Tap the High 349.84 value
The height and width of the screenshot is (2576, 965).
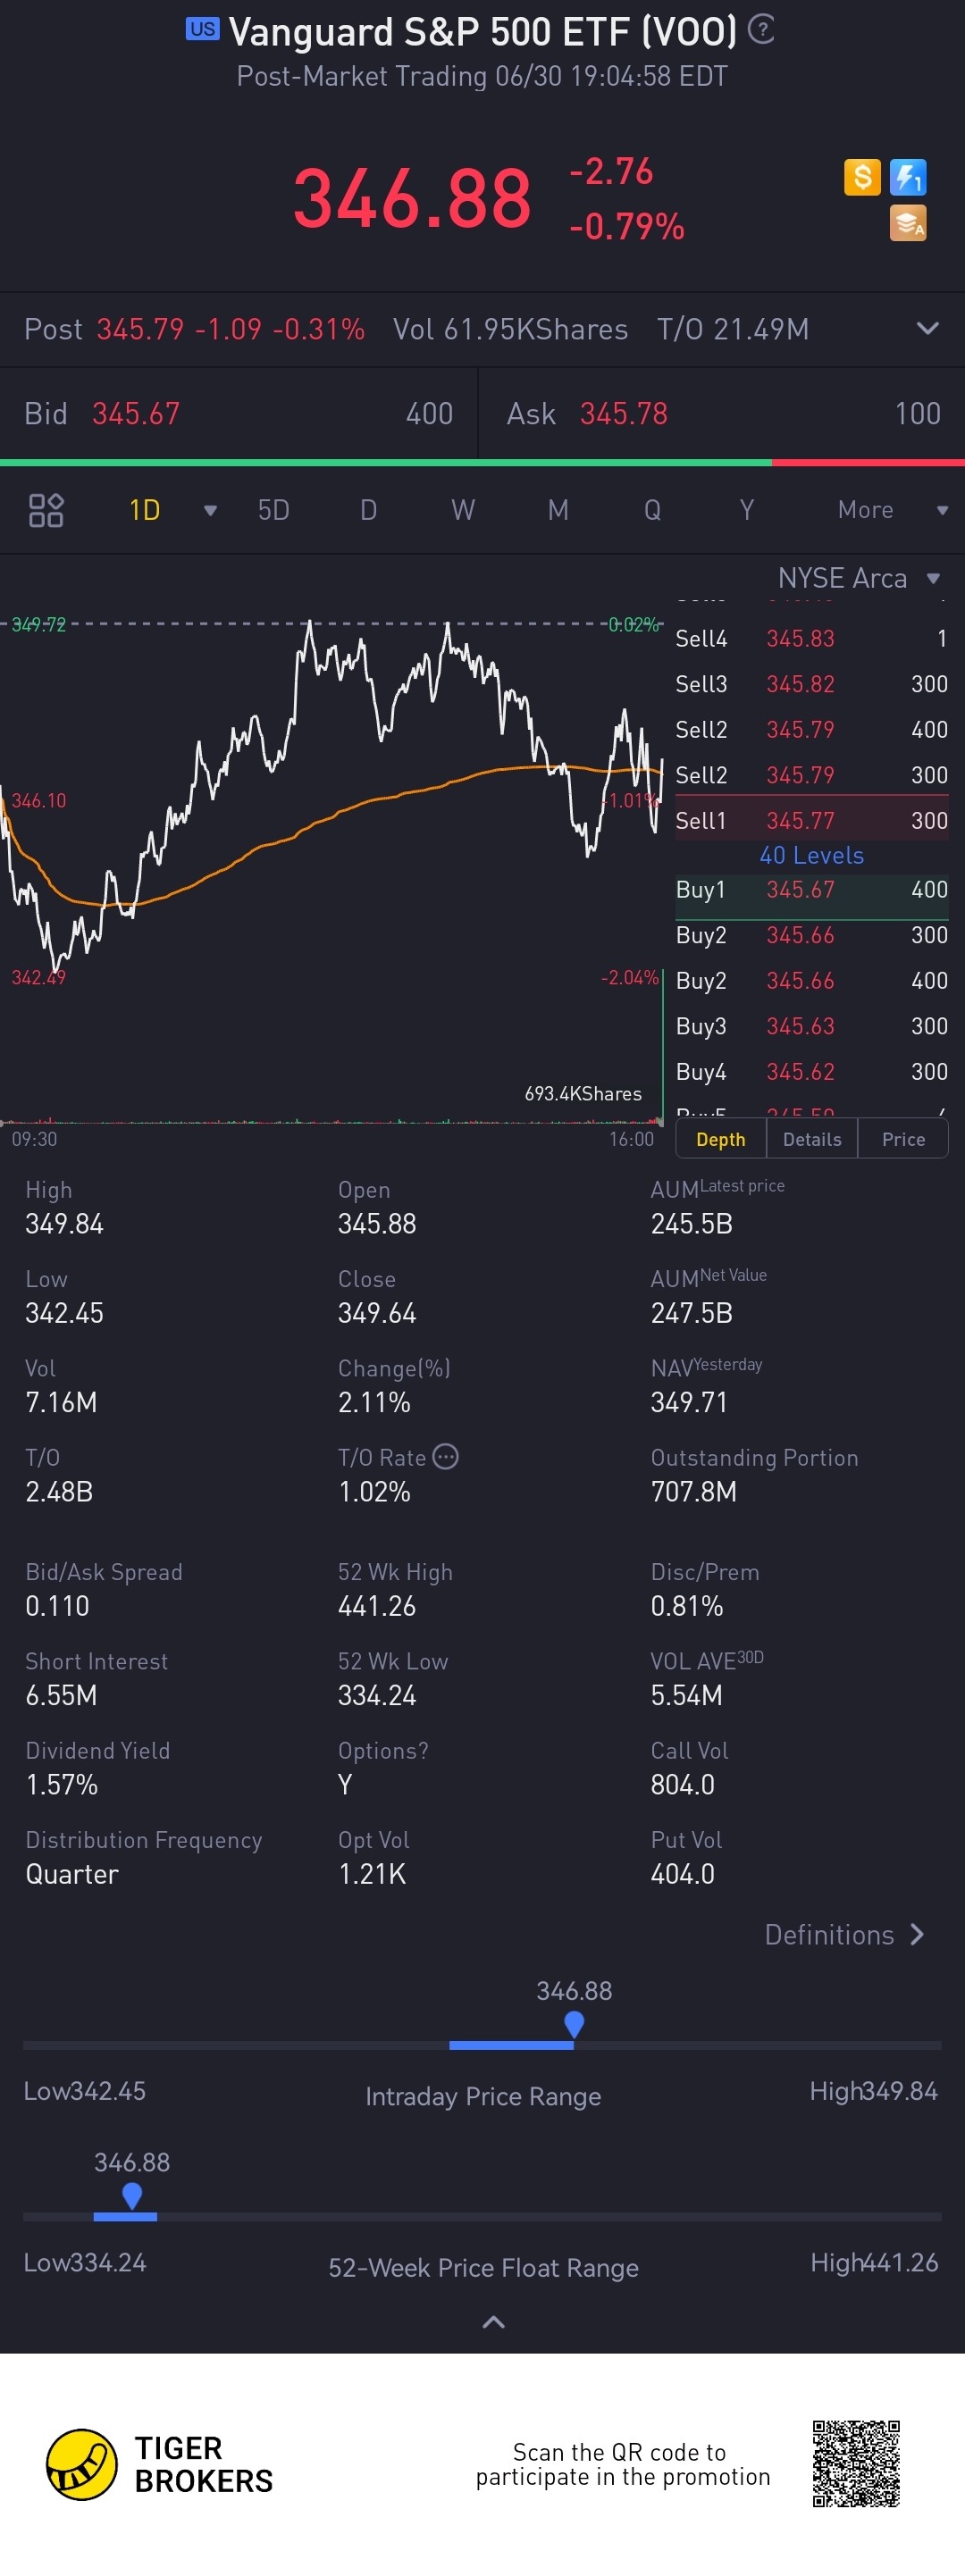pyautogui.click(x=64, y=1223)
